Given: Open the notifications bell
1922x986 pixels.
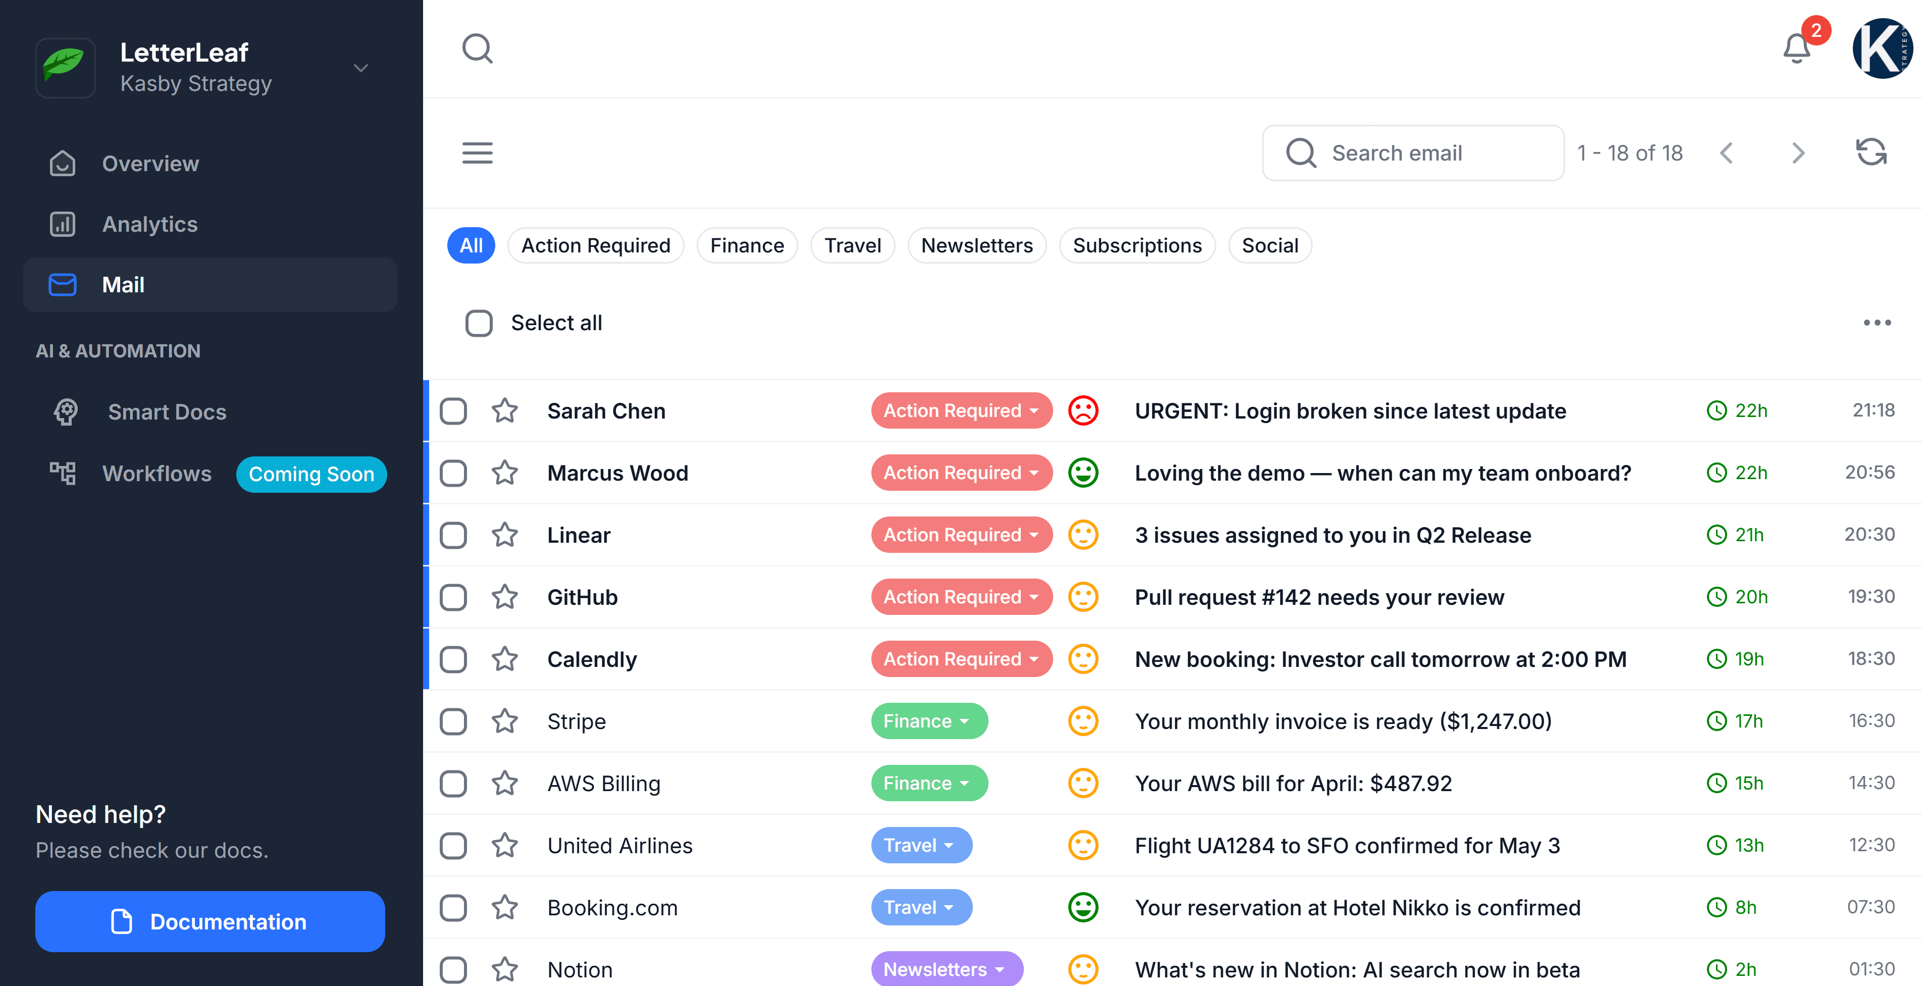Looking at the screenshot, I should [x=1797, y=49].
